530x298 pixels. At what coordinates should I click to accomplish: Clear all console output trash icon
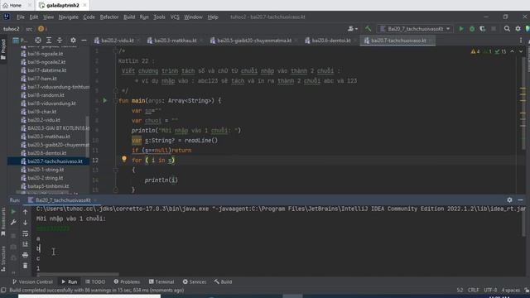[x=26, y=266]
